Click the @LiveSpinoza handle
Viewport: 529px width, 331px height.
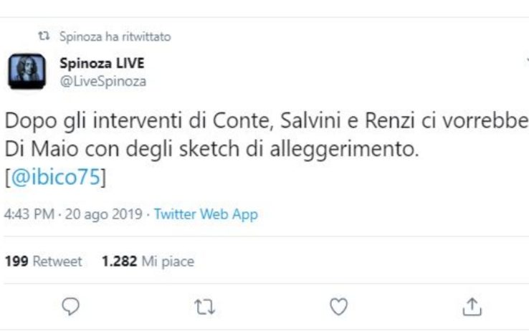coord(103,81)
